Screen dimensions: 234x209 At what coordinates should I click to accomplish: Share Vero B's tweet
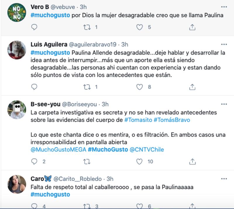pyautogui.click(x=192, y=27)
